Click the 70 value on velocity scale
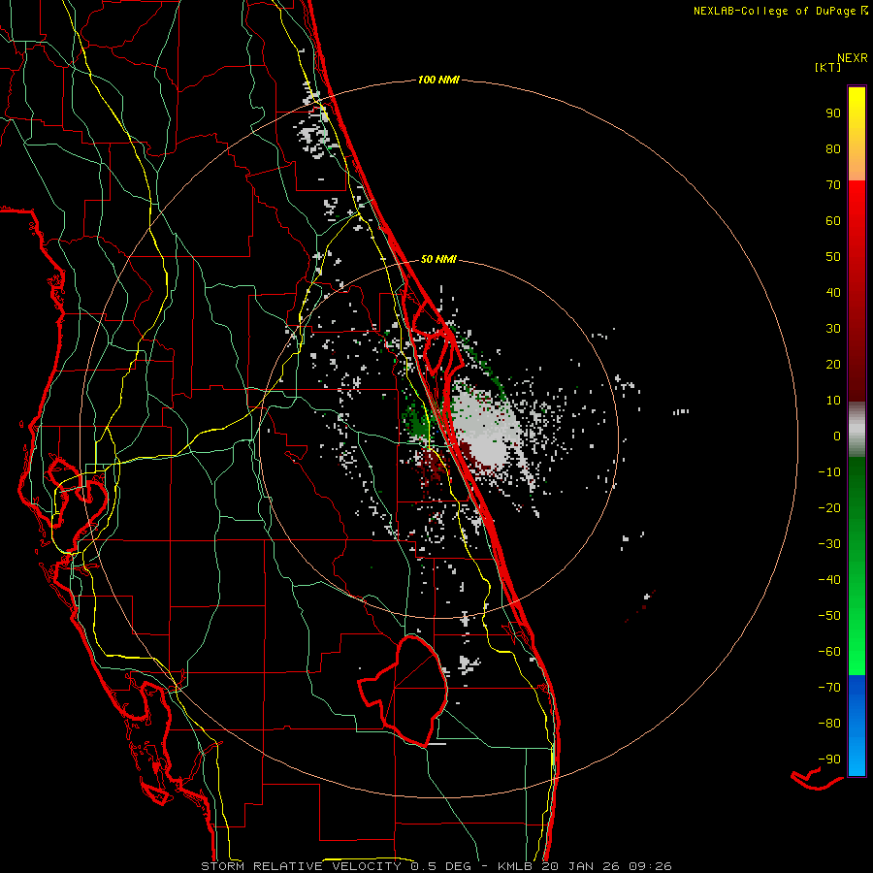Screen dimensions: 873x873 click(x=833, y=184)
